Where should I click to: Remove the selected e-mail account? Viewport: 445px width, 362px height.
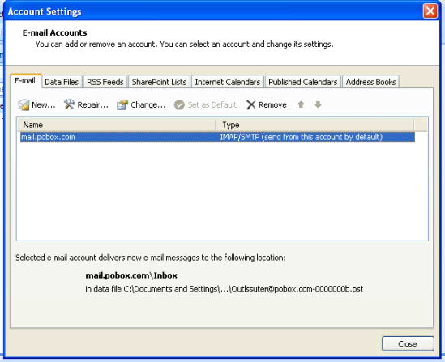tap(267, 105)
